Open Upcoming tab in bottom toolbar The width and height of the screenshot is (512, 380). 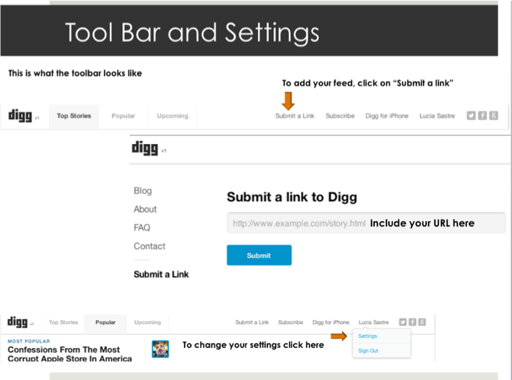pyautogui.click(x=147, y=322)
